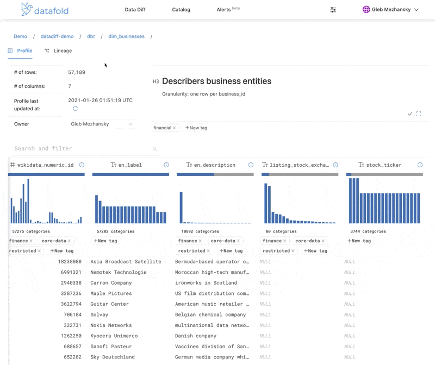Open Data Diff in top navigation
The height and width of the screenshot is (365, 435).
pos(135,10)
